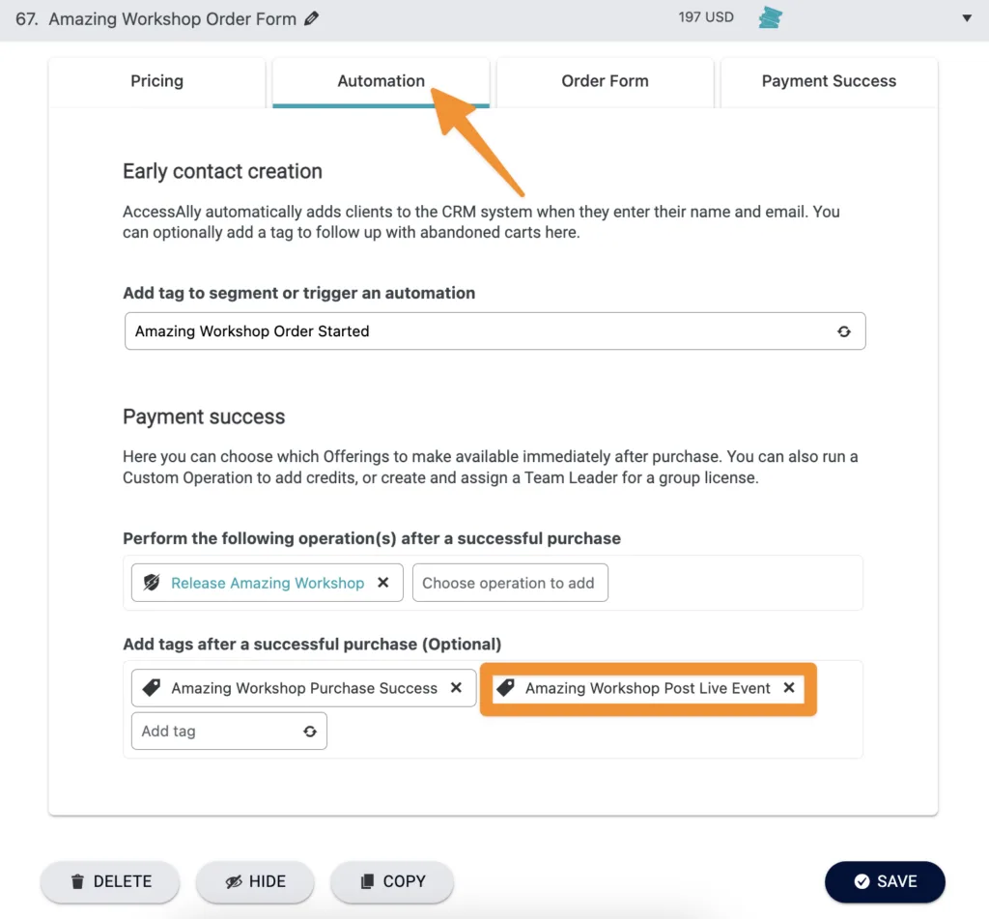The width and height of the screenshot is (989, 919).
Task: Open the Choose operation to add dropdown
Action: coord(509,583)
